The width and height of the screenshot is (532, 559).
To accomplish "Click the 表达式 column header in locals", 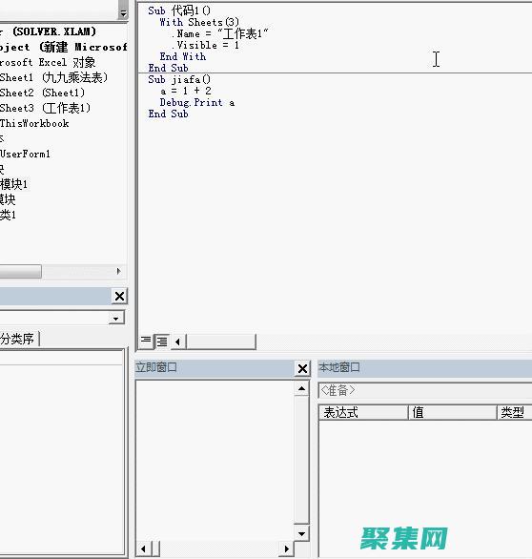I will [363, 412].
